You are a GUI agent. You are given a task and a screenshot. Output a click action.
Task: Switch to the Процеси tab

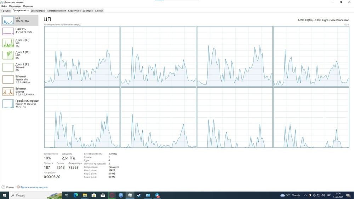coord(6,11)
